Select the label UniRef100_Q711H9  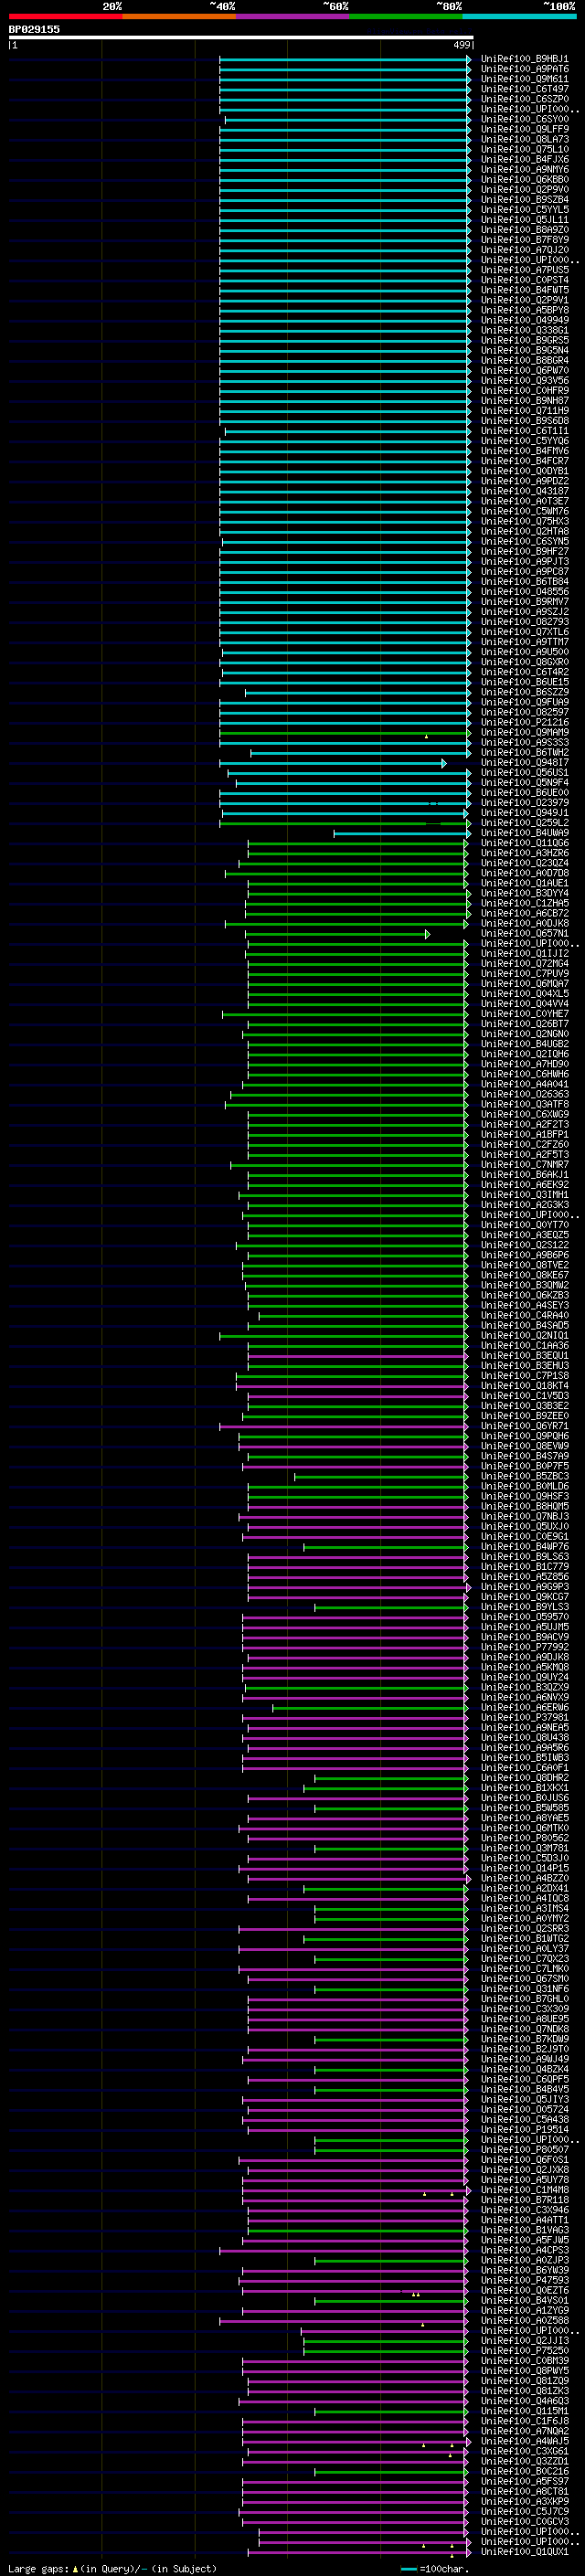pyautogui.click(x=524, y=410)
